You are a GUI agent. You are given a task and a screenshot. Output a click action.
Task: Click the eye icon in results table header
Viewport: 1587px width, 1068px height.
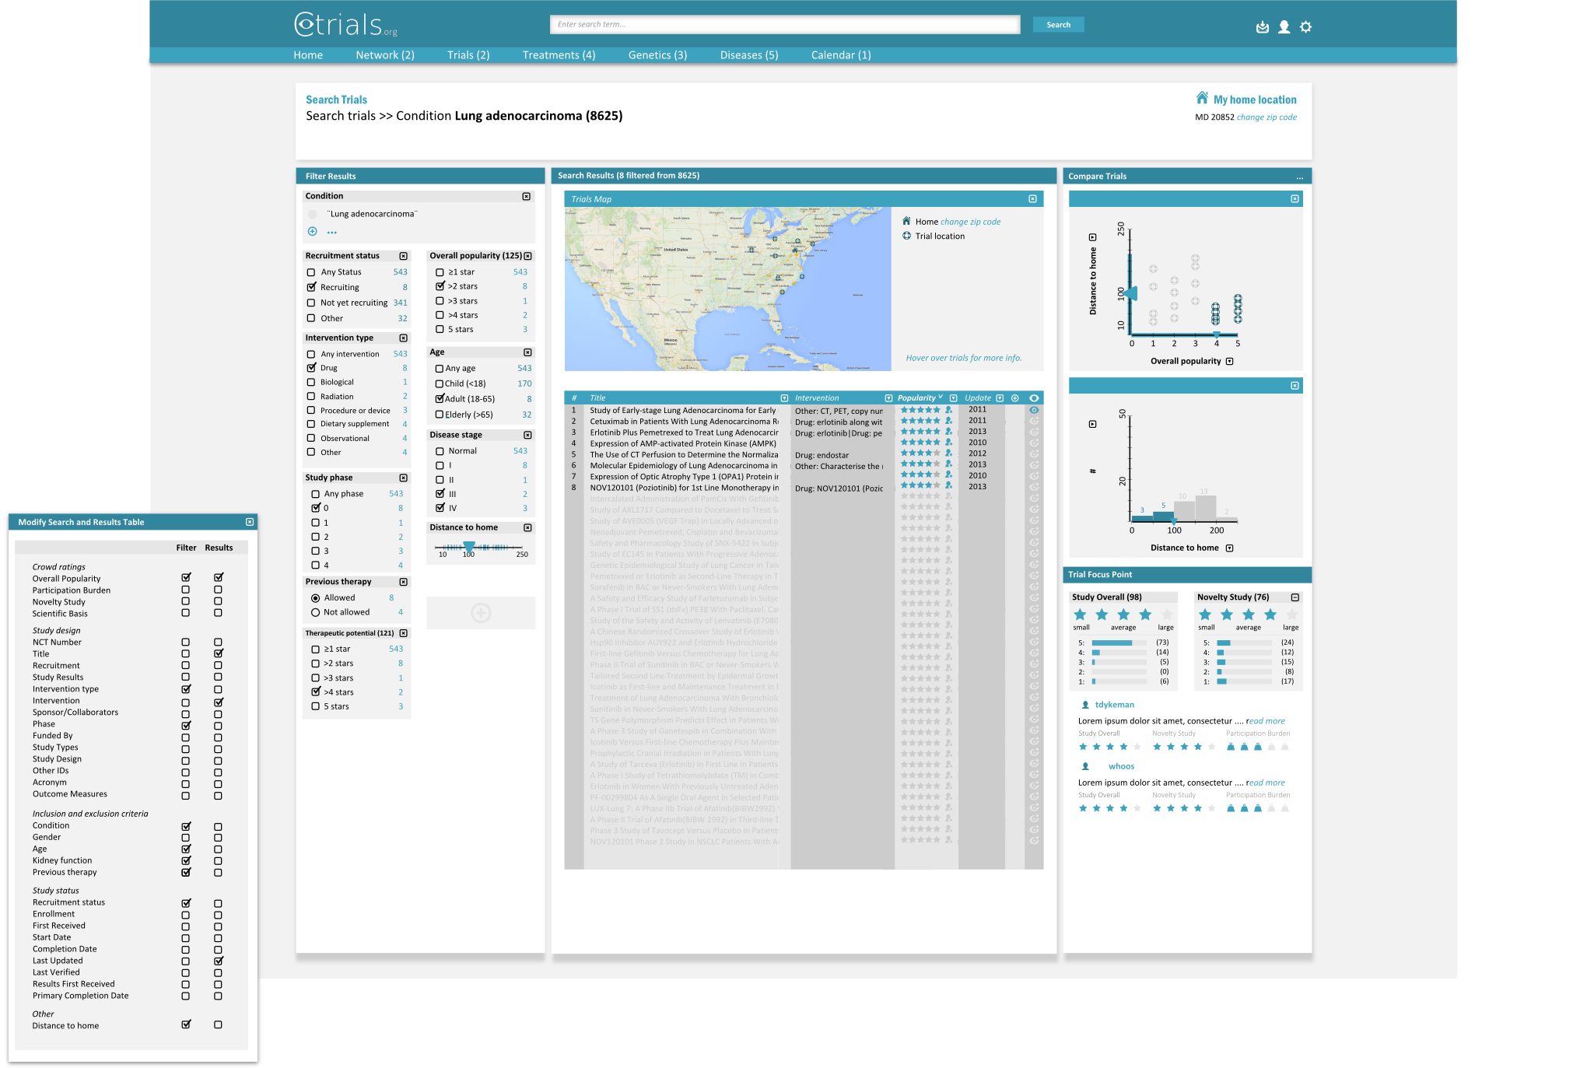pos(1034,398)
